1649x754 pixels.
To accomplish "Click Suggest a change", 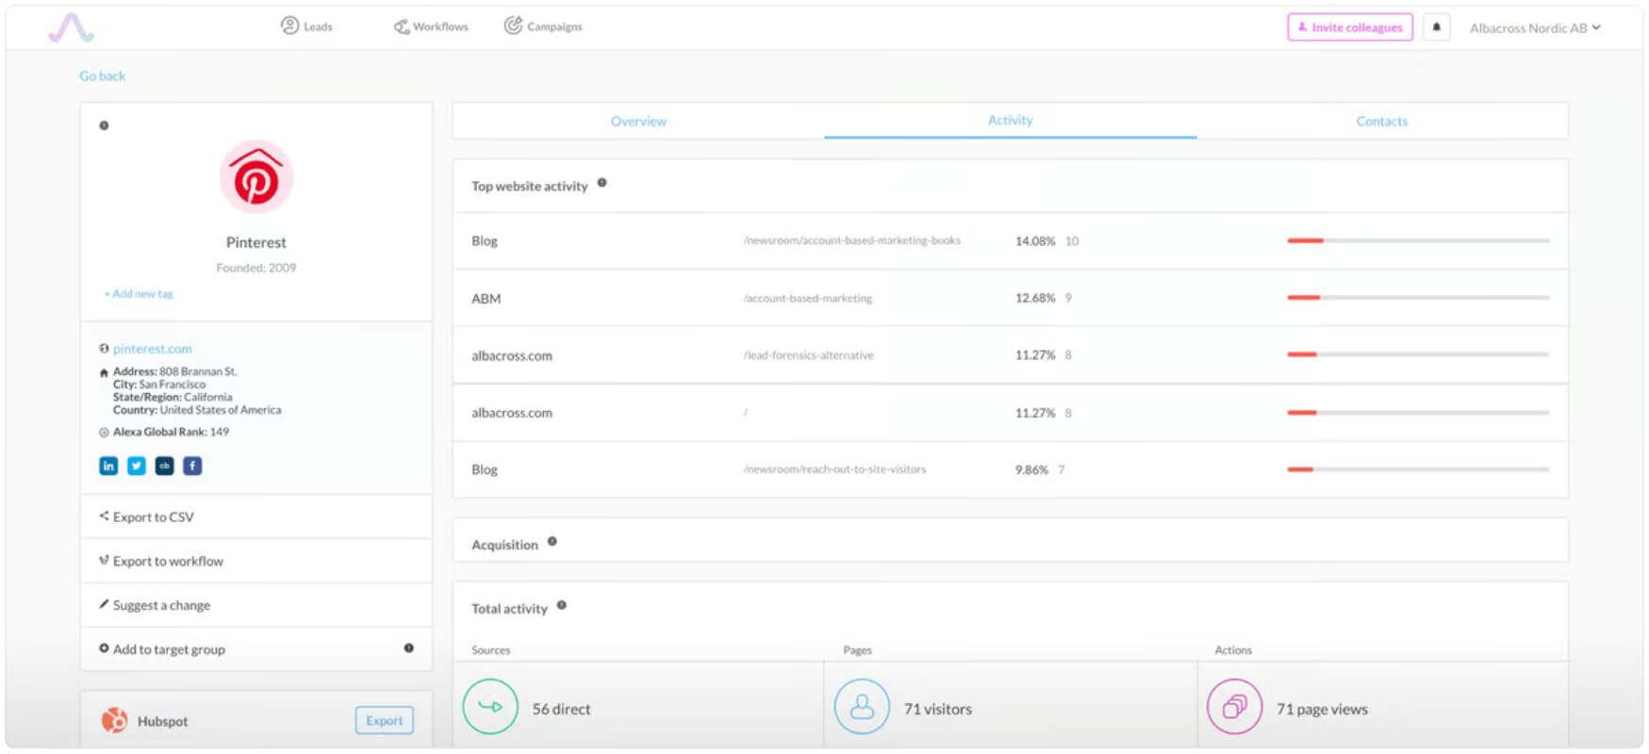I will pos(256,605).
